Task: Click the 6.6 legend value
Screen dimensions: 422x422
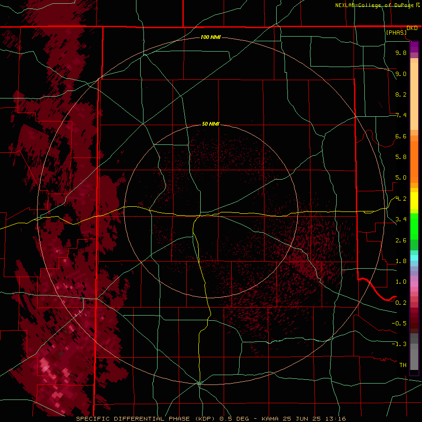Action: click(x=401, y=136)
